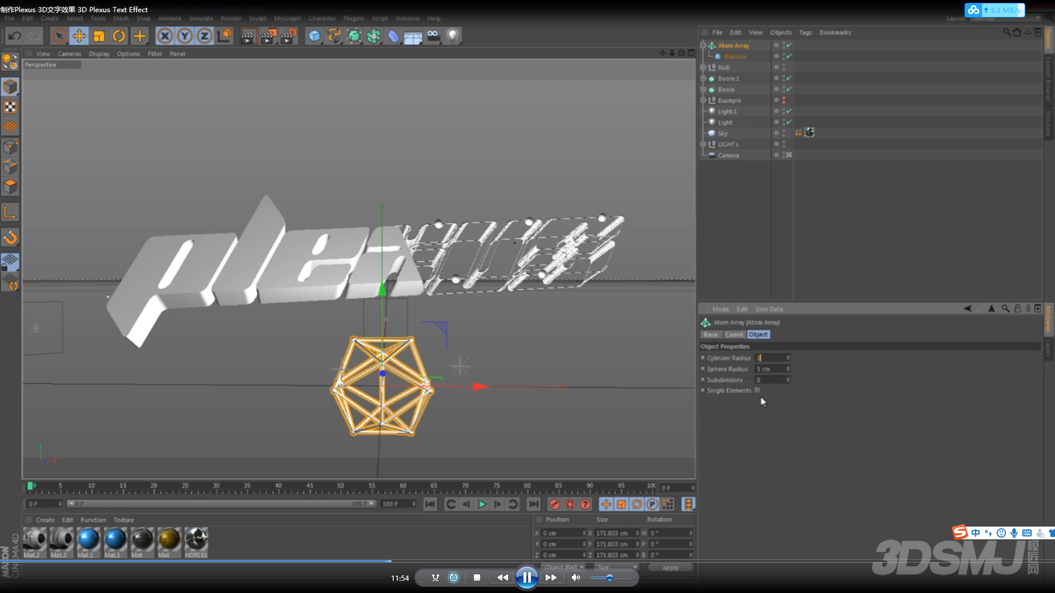Viewport: 1055px width, 593px height.
Task: Select Make Editable icon in left toolbar
Action: coord(10,61)
